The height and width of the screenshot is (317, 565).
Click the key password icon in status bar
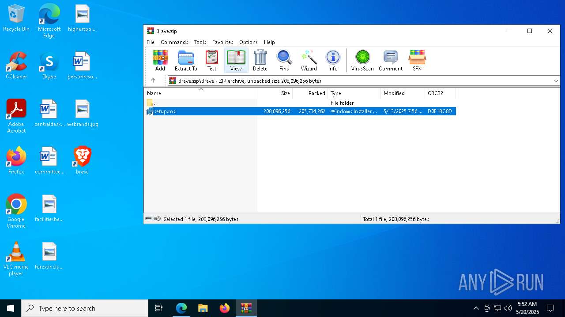157,219
